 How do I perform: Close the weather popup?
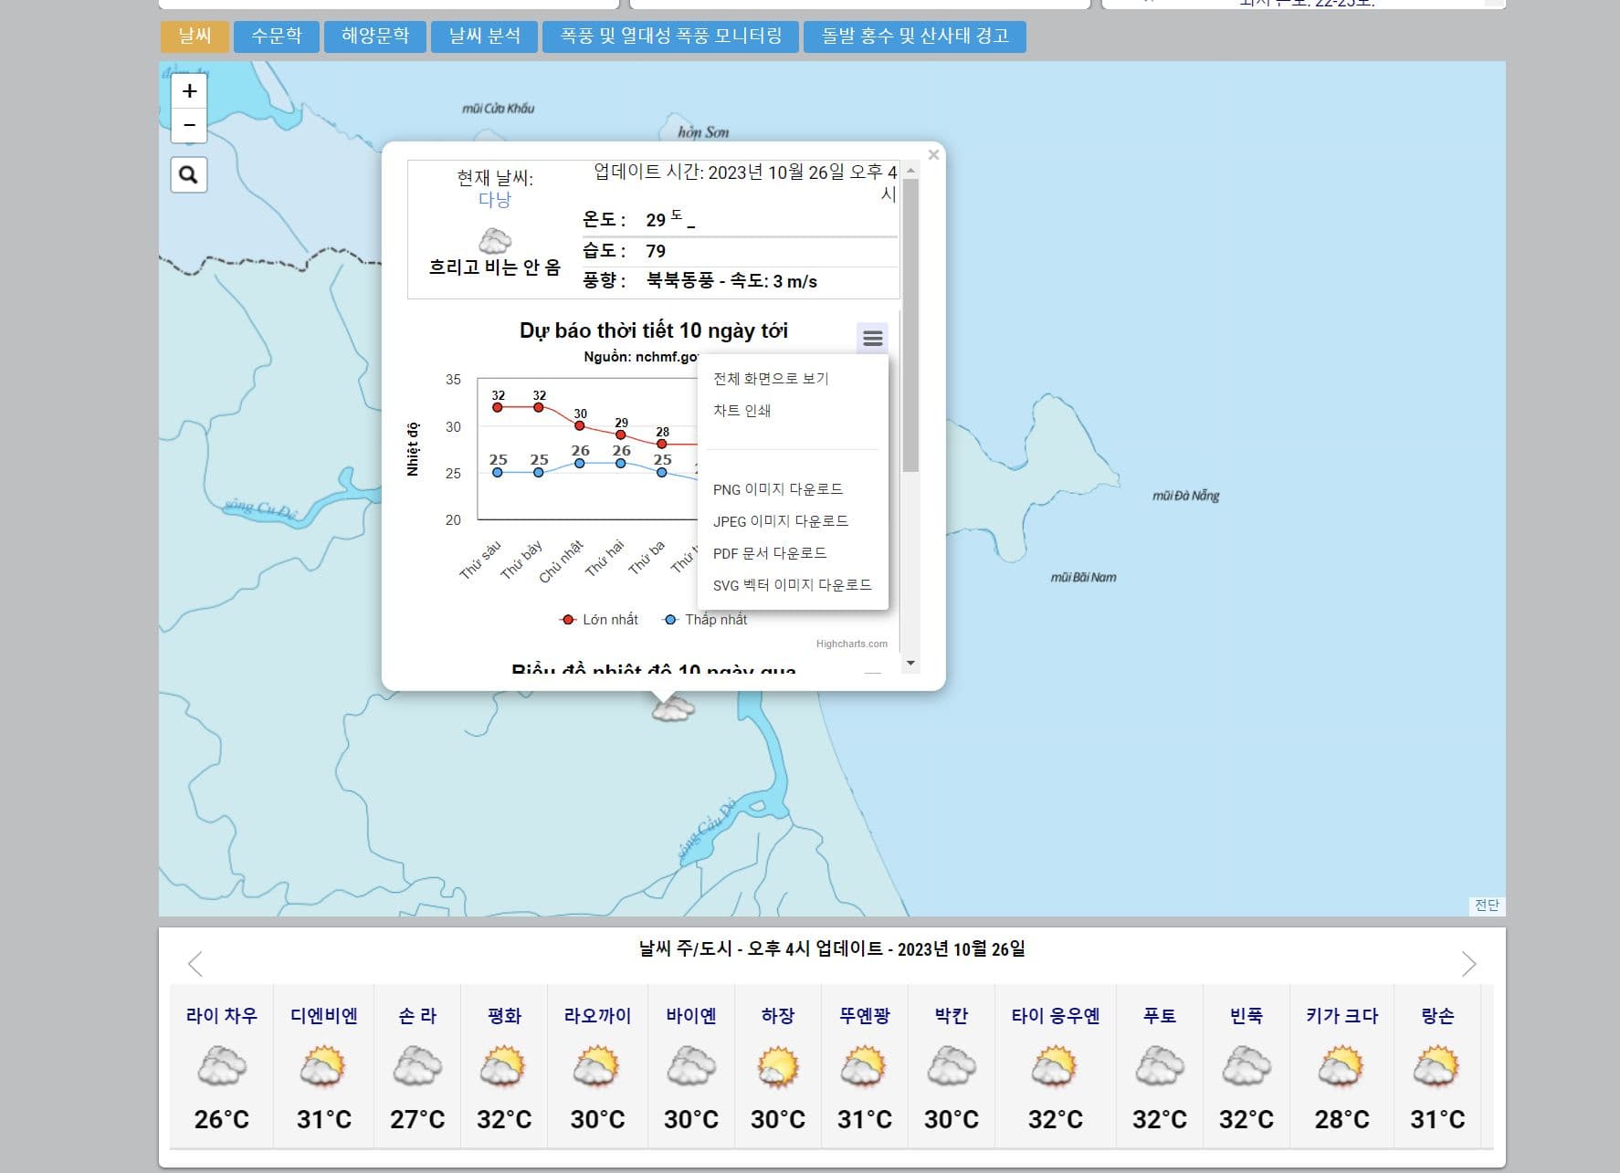pyautogui.click(x=933, y=155)
